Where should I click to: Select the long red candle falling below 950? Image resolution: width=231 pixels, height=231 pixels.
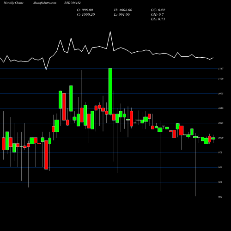(x=46, y=155)
